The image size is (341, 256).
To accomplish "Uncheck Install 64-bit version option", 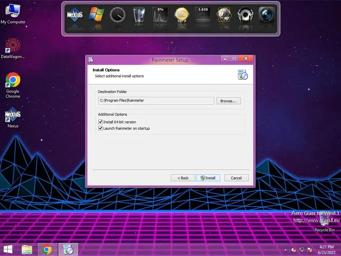I will (100, 122).
